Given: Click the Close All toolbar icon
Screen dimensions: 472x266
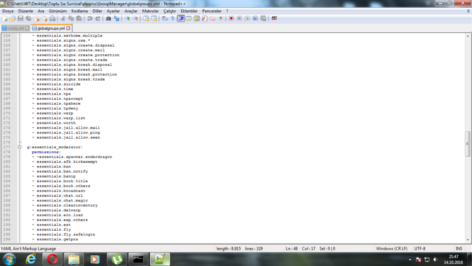Looking at the screenshot, I should (44, 19).
